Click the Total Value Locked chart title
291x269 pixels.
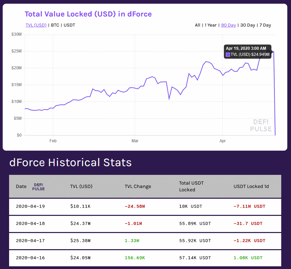click(88, 14)
